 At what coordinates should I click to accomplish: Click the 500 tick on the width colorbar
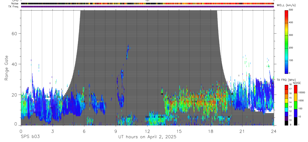(x=291, y=10)
